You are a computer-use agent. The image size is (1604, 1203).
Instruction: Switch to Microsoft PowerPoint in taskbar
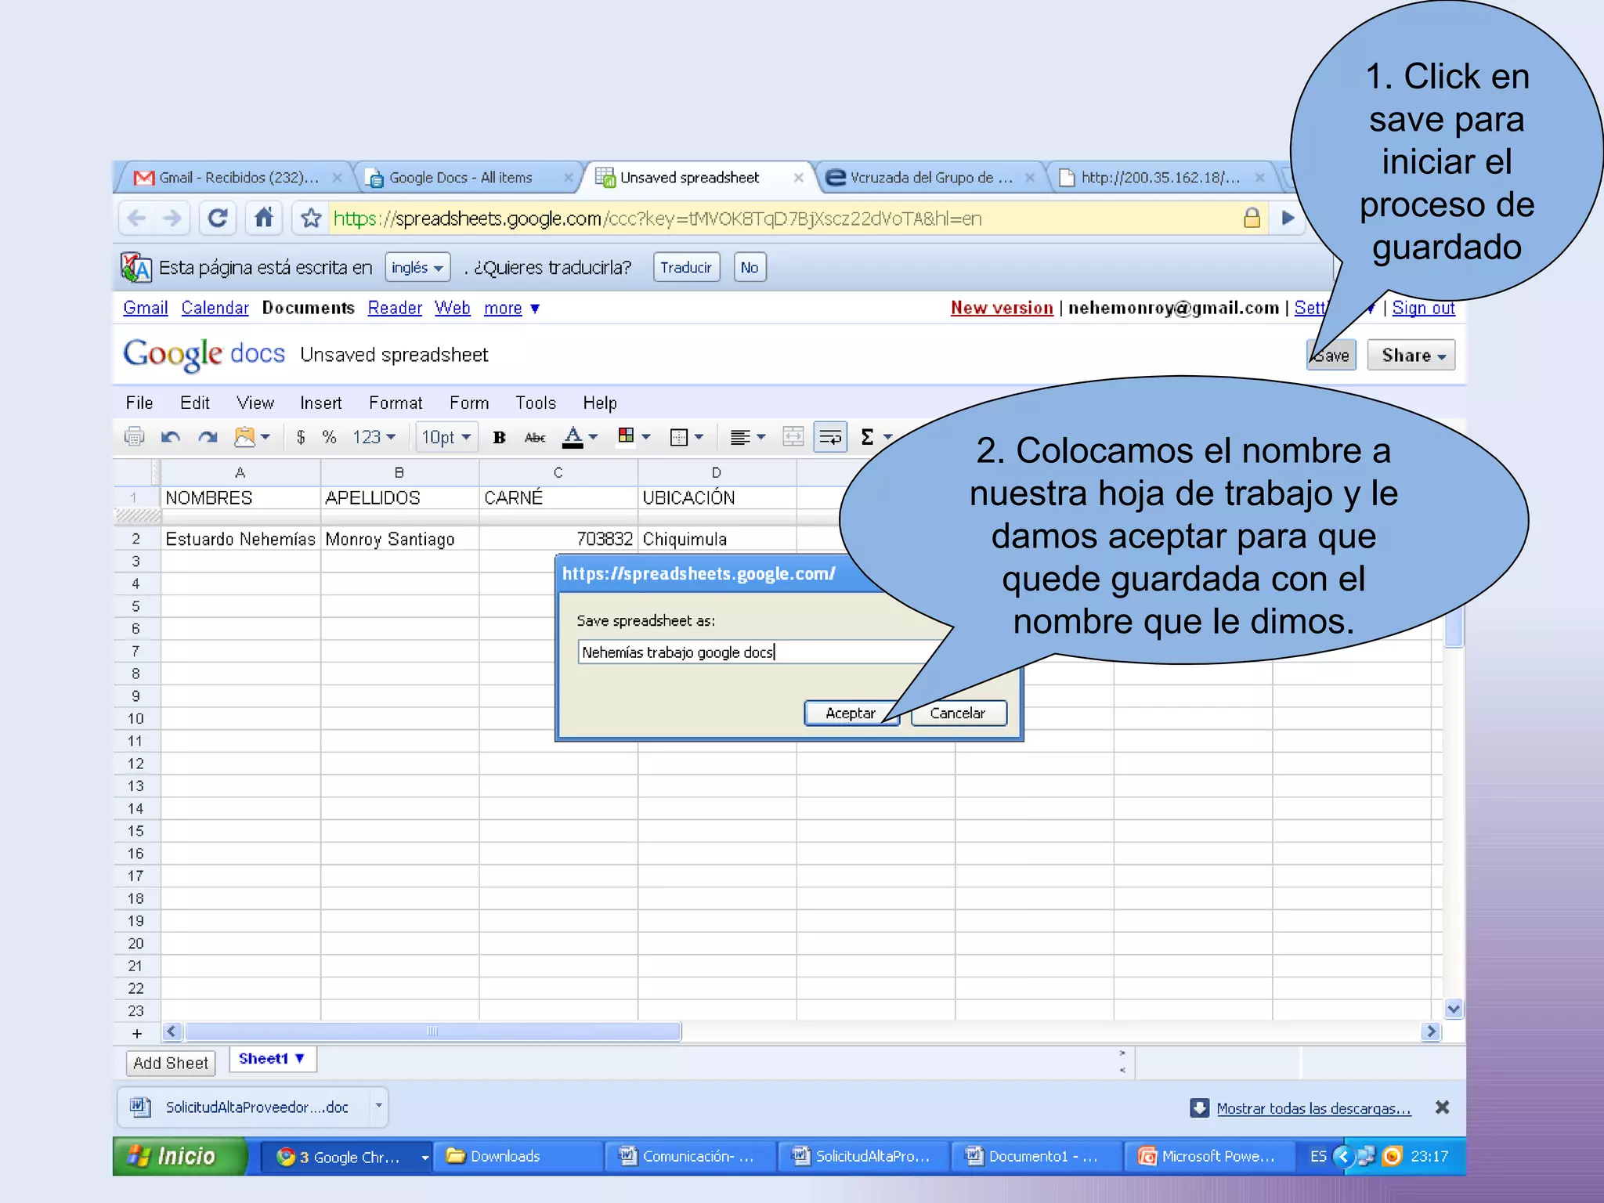point(1210,1156)
